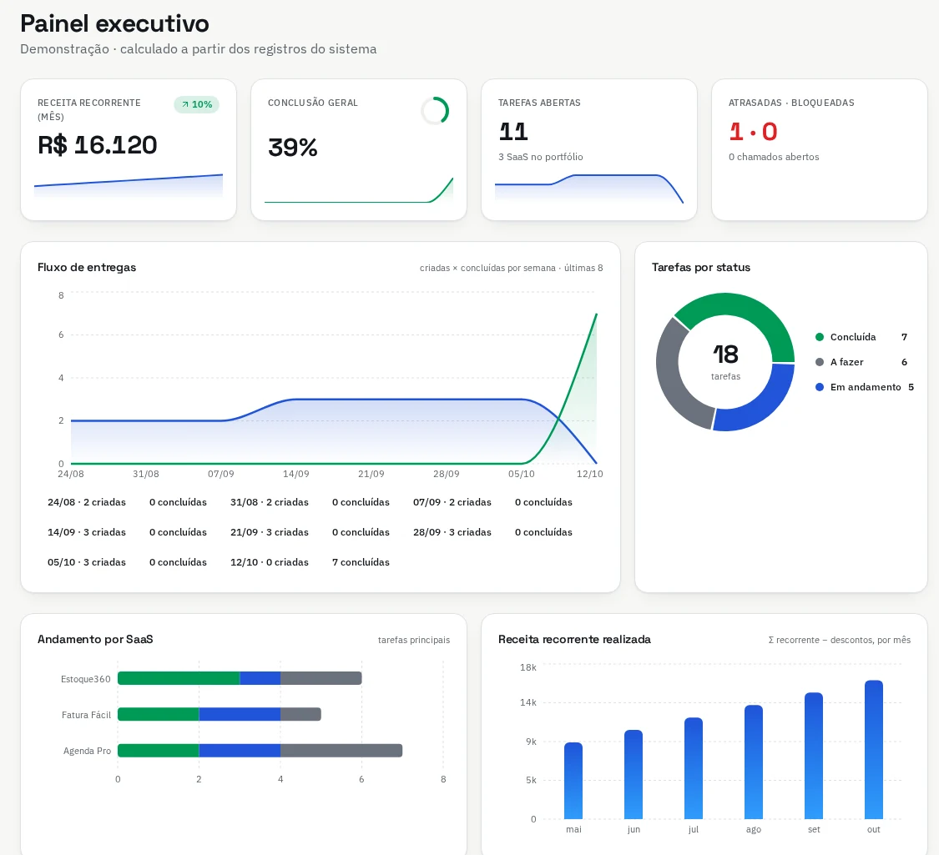
Task: Click the circular progress ring beside 39%
Action: tap(435, 111)
